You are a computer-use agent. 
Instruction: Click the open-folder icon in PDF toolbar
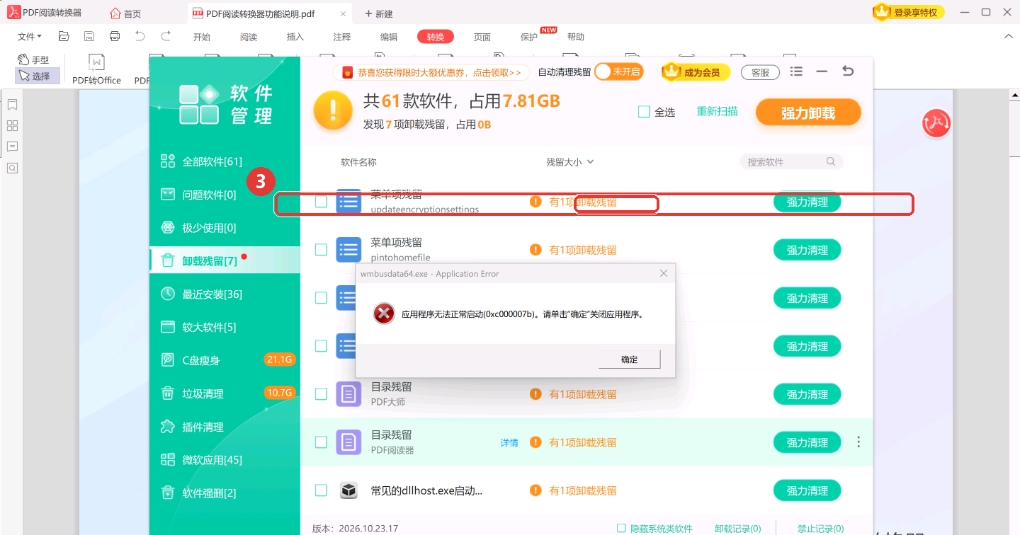pyautogui.click(x=64, y=36)
